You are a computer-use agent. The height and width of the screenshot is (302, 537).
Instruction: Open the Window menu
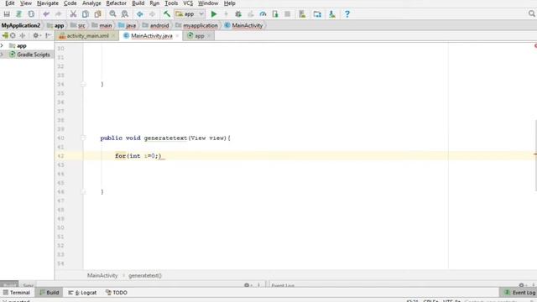(x=208, y=3)
